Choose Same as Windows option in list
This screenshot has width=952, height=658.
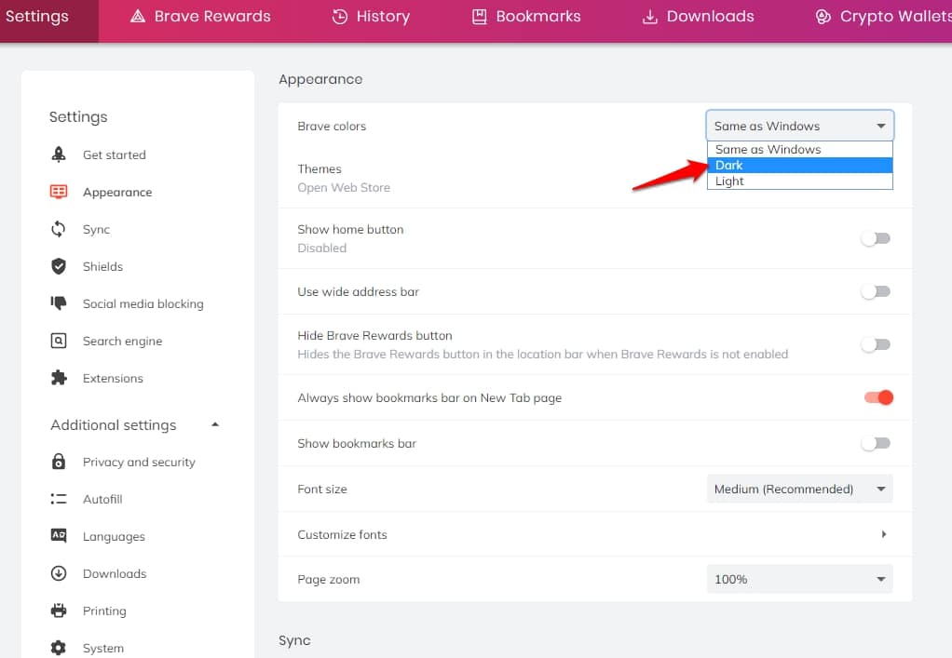click(799, 149)
